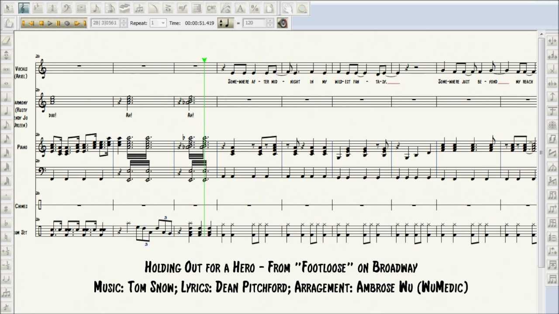Screen dimensions: 559x314
Task: Select the Text tool letter A
Action: pyautogui.click(x=240, y=8)
